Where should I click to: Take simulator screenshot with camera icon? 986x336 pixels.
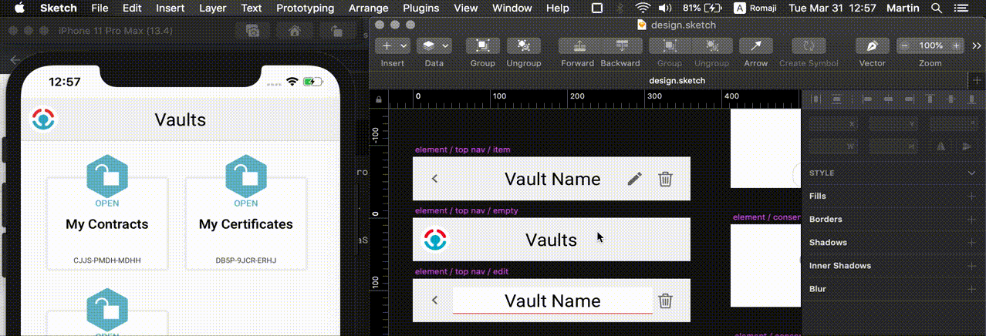coord(252,32)
